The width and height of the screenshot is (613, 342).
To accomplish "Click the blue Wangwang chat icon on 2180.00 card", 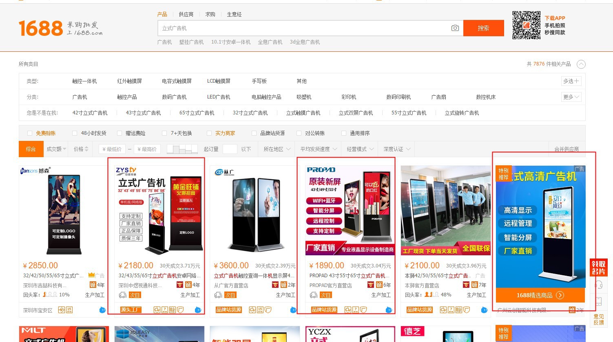I will point(198,310).
